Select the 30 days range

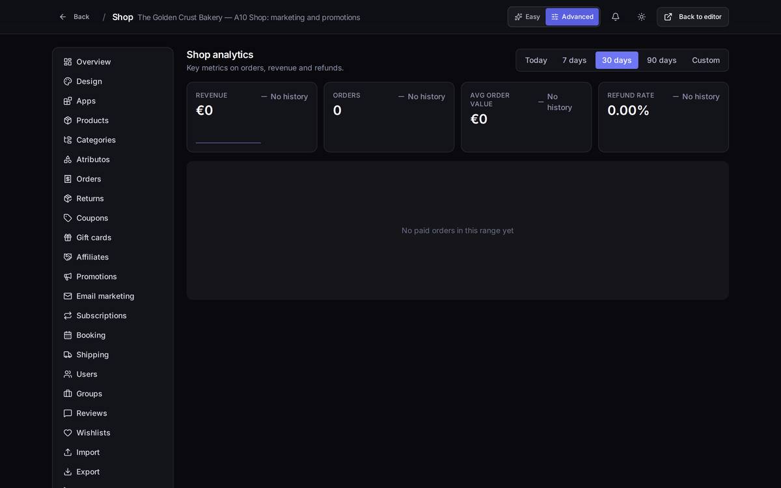617,61
